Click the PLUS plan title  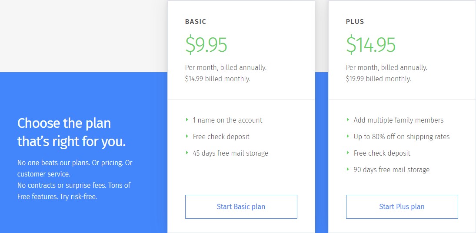click(355, 21)
